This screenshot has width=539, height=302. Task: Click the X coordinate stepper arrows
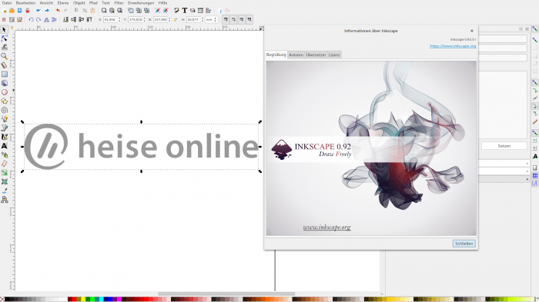[x=119, y=19]
